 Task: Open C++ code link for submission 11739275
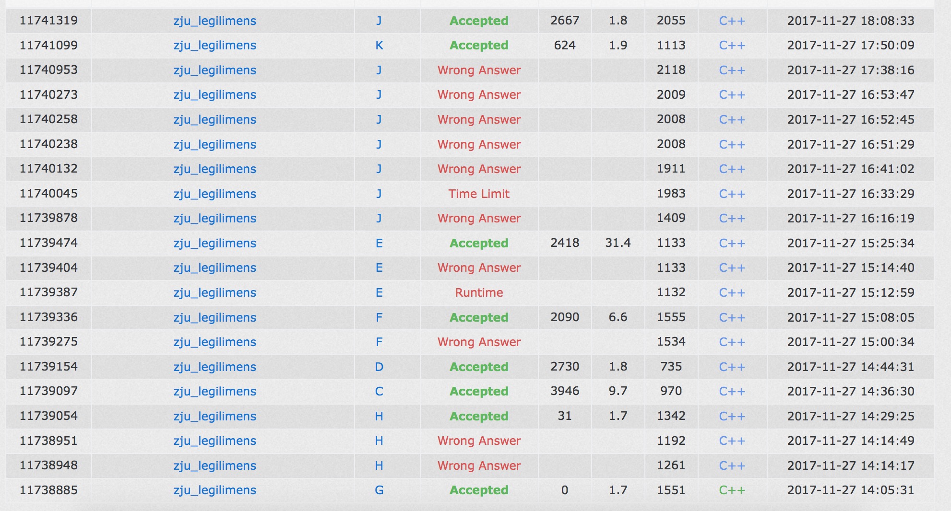coord(732,342)
